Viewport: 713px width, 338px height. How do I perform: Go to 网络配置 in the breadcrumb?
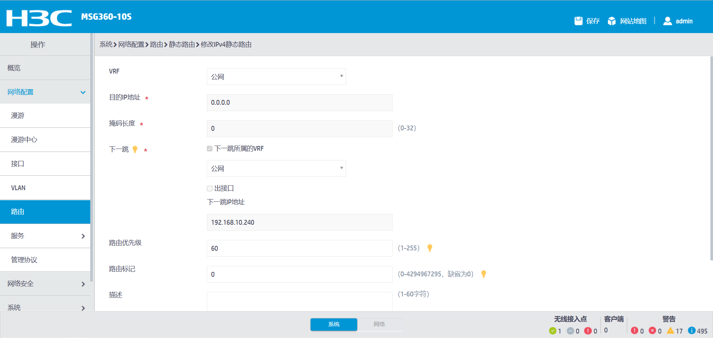click(x=131, y=44)
